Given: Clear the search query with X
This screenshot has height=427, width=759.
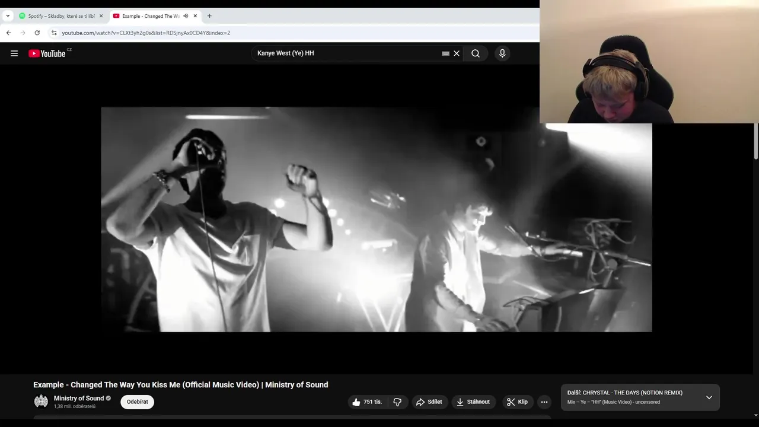Looking at the screenshot, I should click(457, 53).
